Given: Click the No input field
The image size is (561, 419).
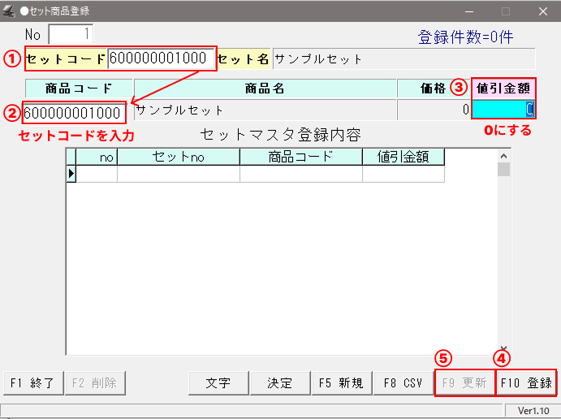Looking at the screenshot, I should [71, 35].
